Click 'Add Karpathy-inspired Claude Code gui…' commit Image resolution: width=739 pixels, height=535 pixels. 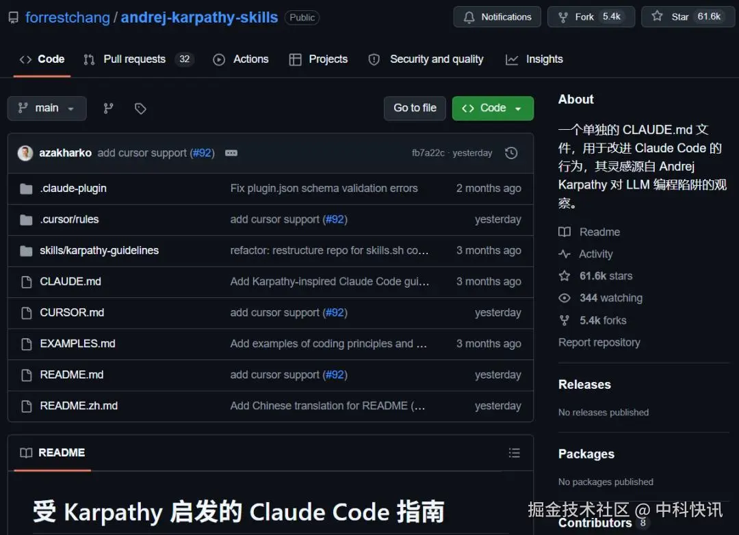[x=329, y=282]
